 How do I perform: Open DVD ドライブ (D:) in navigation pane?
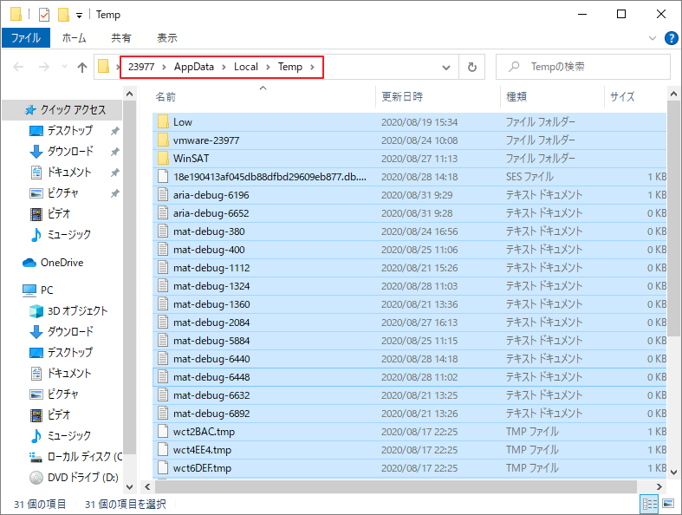coord(82,478)
